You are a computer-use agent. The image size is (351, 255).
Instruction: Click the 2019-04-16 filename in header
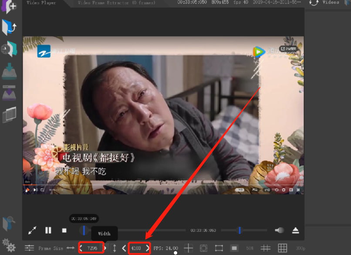coord(277,2)
